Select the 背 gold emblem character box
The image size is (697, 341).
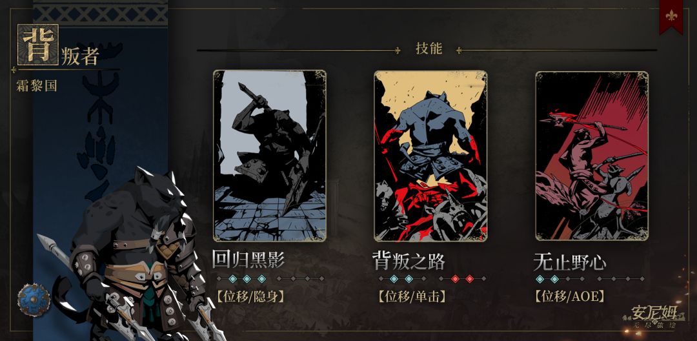tap(38, 45)
